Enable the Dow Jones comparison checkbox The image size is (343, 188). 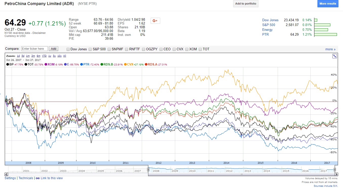click(68, 49)
